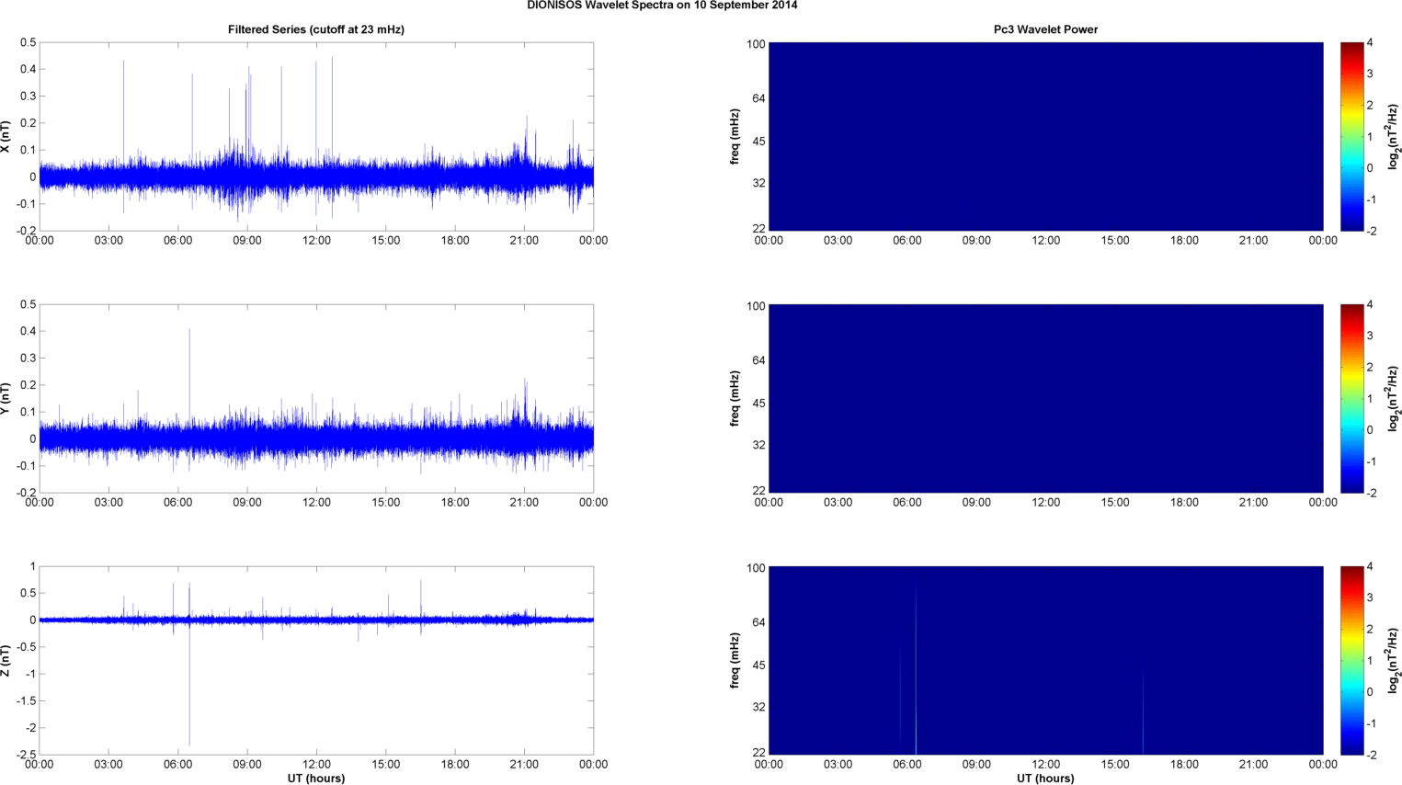Click the tallest Y series spike near 06:30
The width and height of the screenshot is (1402, 785).
coord(189,377)
